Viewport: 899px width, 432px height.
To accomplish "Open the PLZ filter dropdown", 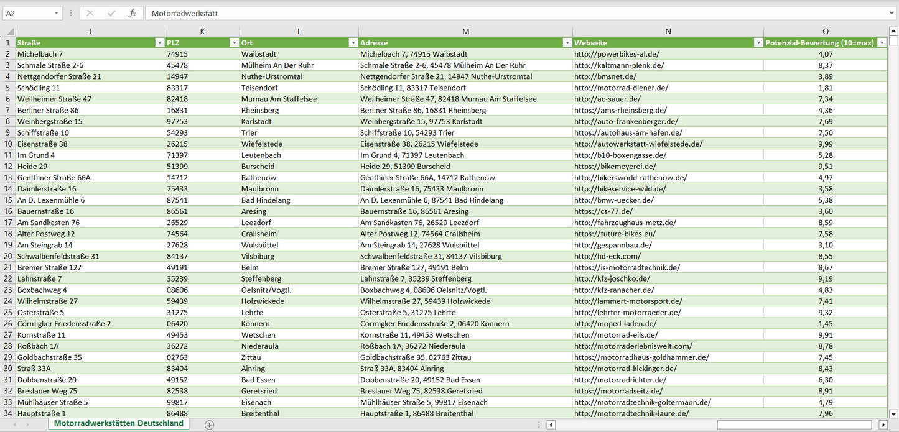I will click(234, 43).
